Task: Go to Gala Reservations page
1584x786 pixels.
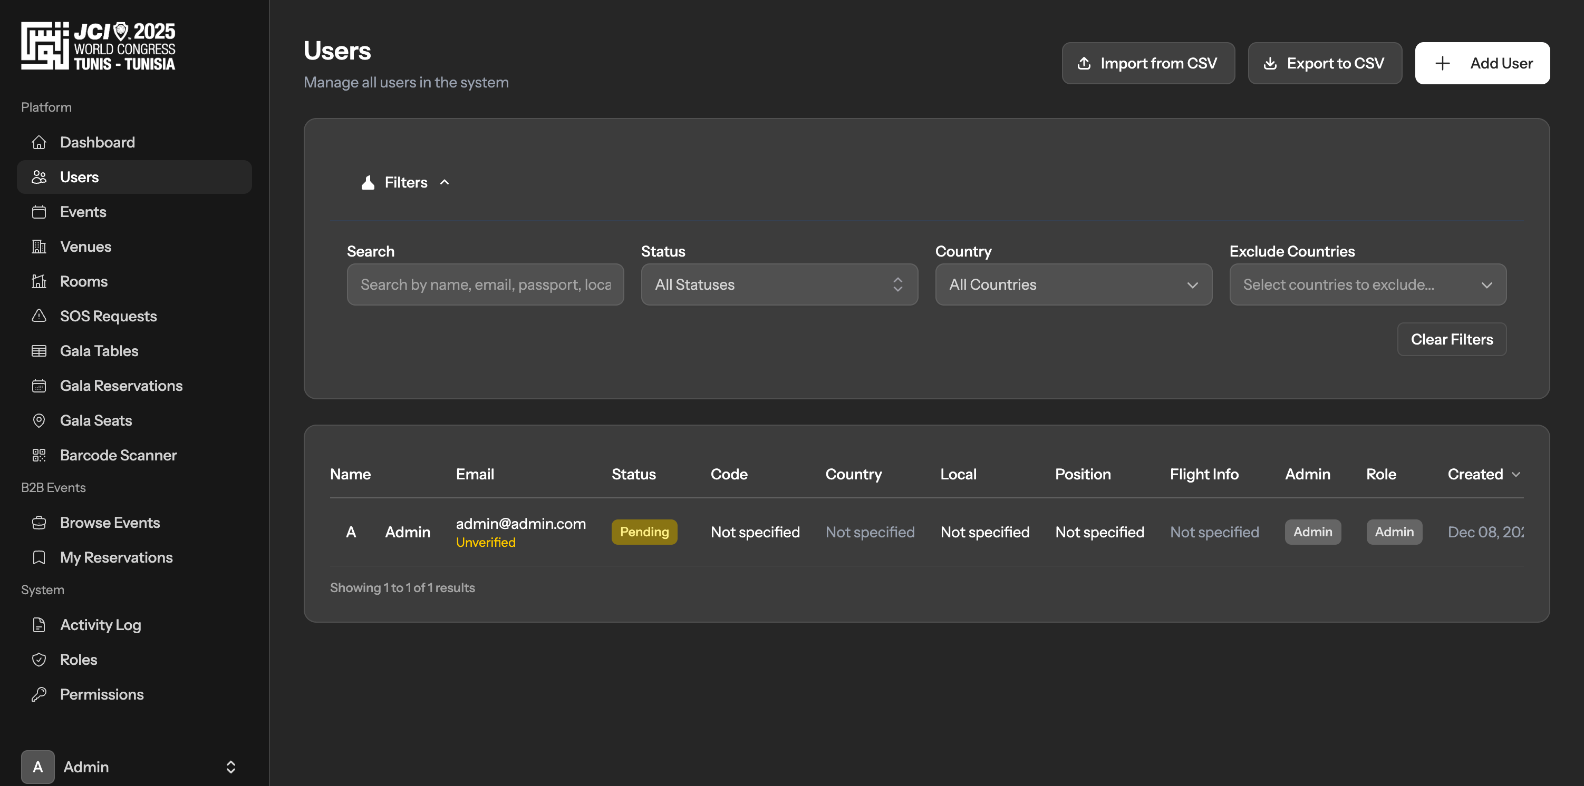Action: 134,386
